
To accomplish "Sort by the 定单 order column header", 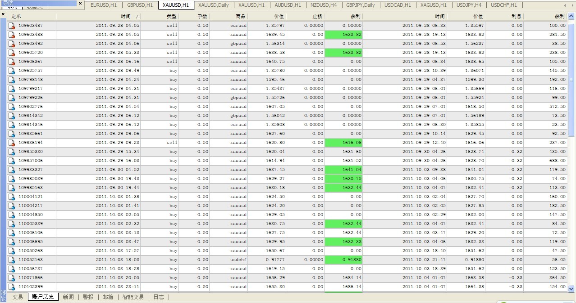I will [x=32, y=16].
